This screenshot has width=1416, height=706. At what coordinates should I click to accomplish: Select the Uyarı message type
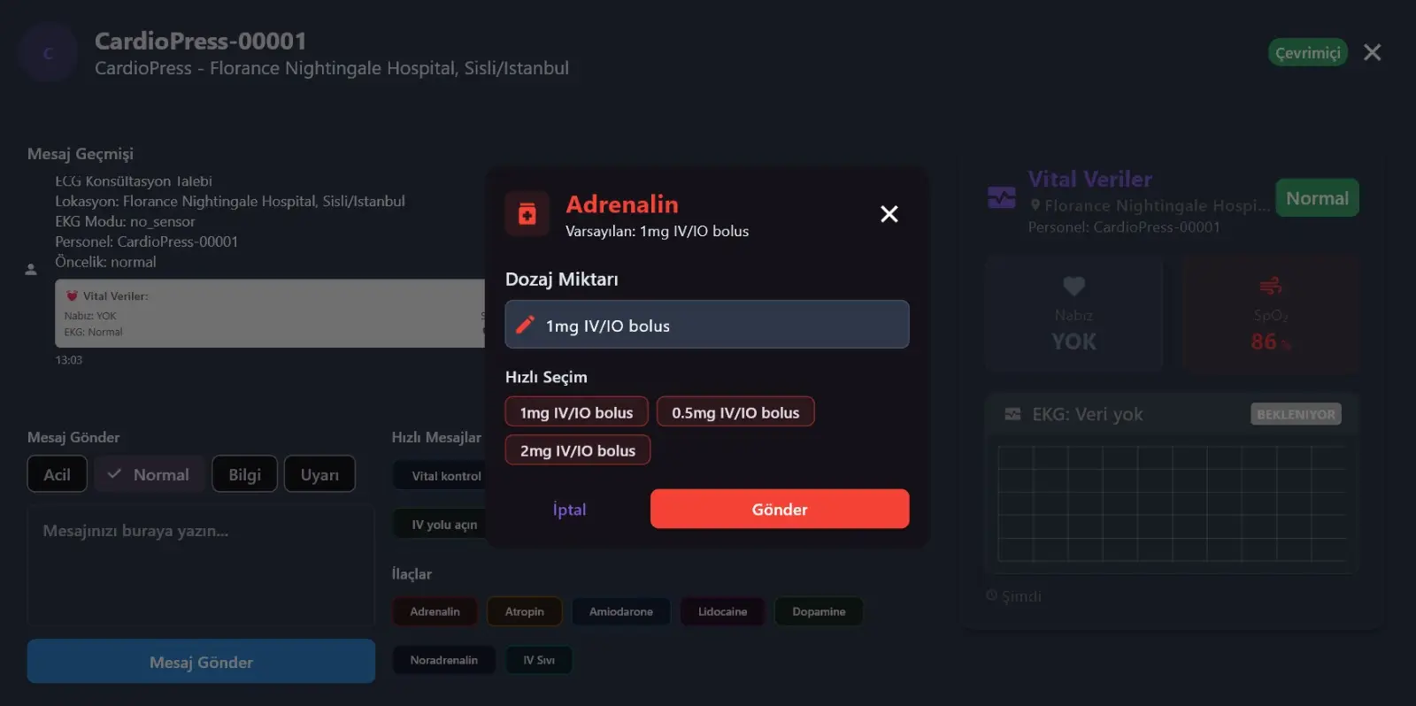click(319, 474)
